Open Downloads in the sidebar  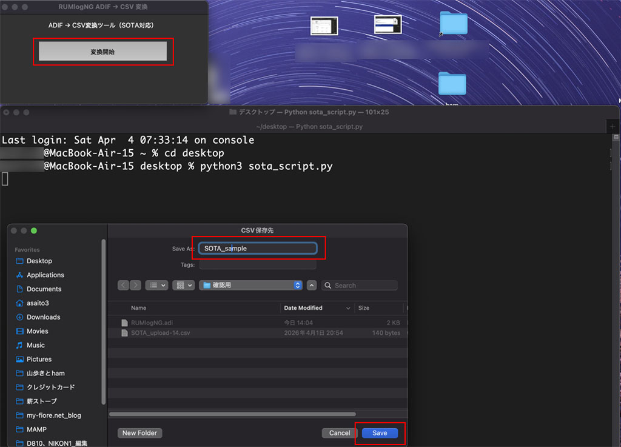[43, 317]
